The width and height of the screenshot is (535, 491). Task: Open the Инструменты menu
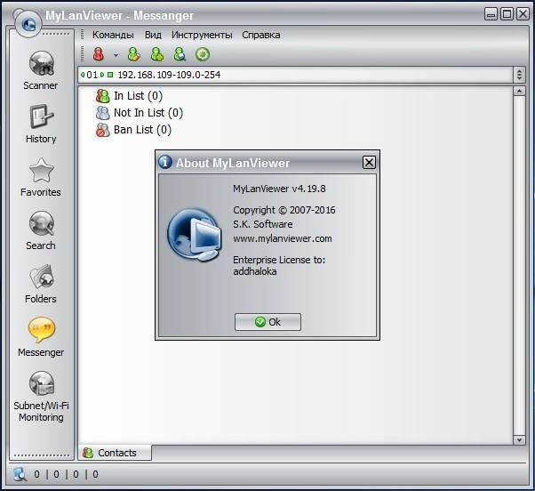[202, 35]
